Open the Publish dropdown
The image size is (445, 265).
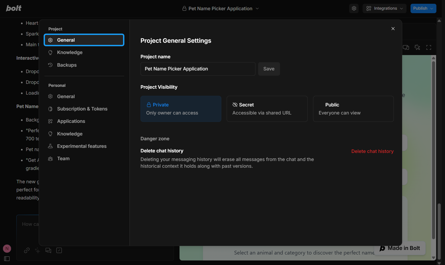423,8
